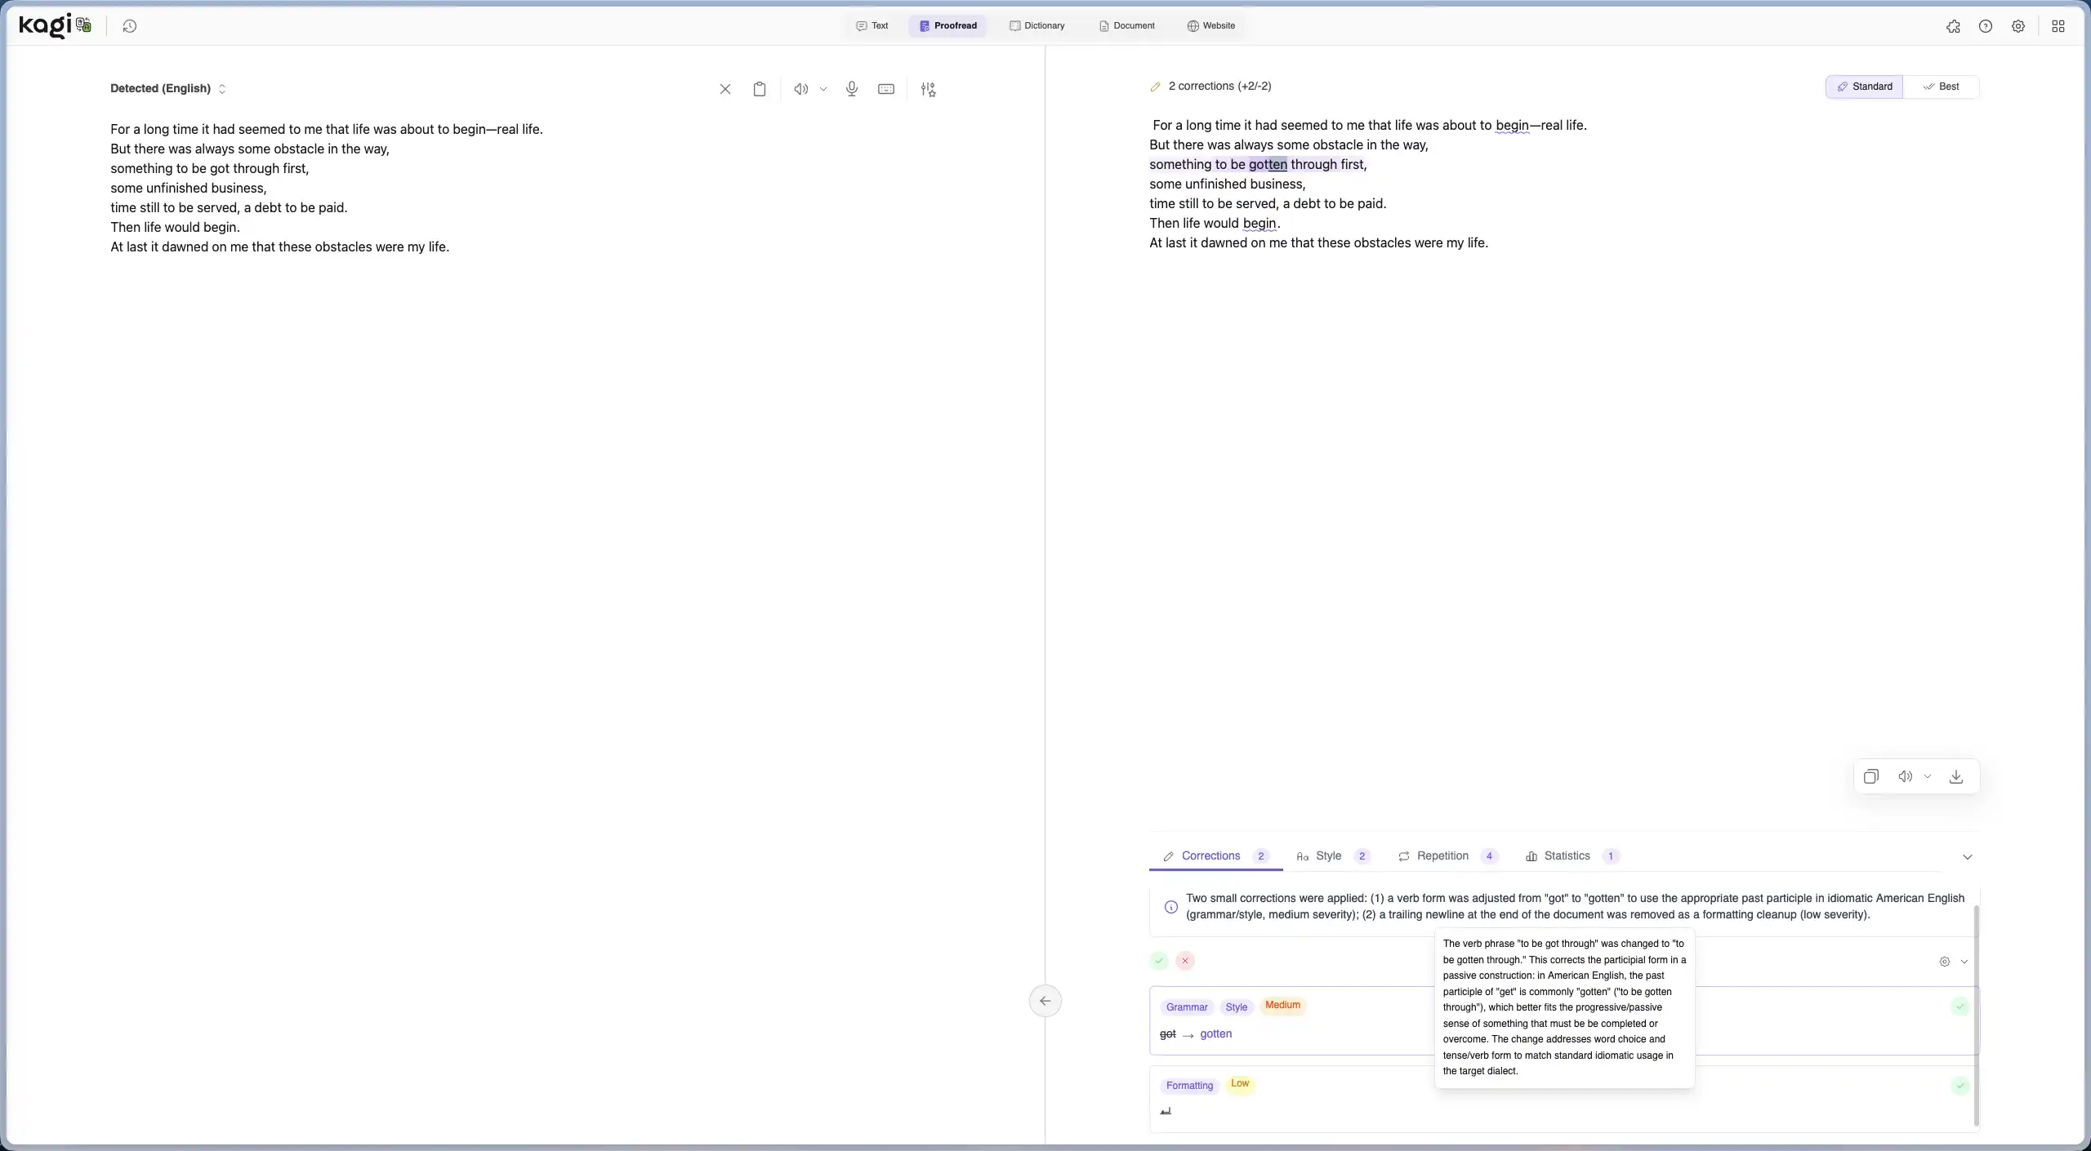
Task: Toggle the Formatting correction checkmark
Action: point(1959,1086)
